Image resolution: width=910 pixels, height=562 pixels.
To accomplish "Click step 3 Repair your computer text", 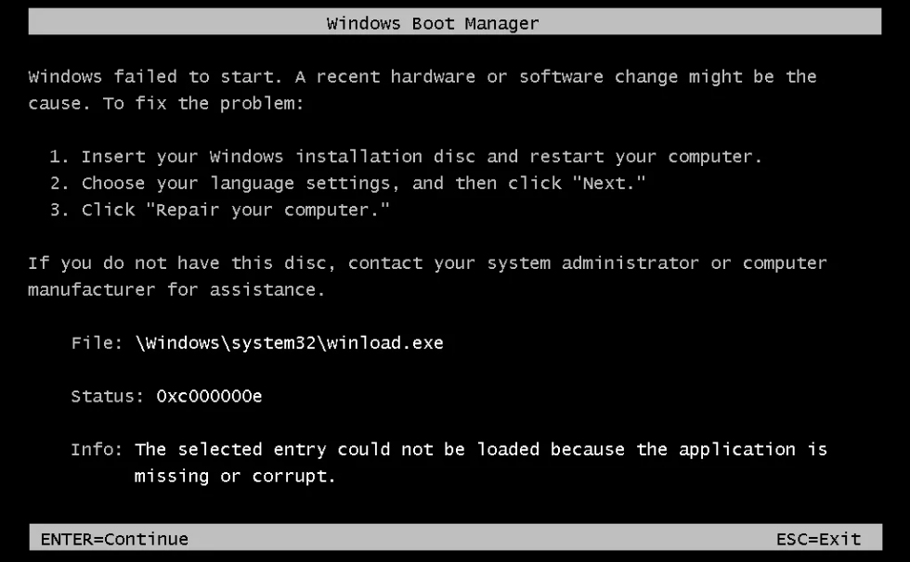I will (219, 210).
